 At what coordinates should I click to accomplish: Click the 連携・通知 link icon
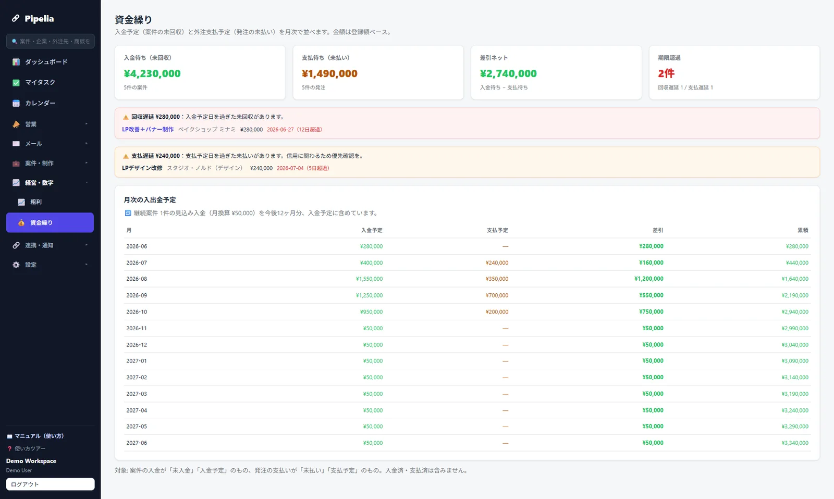coord(16,245)
